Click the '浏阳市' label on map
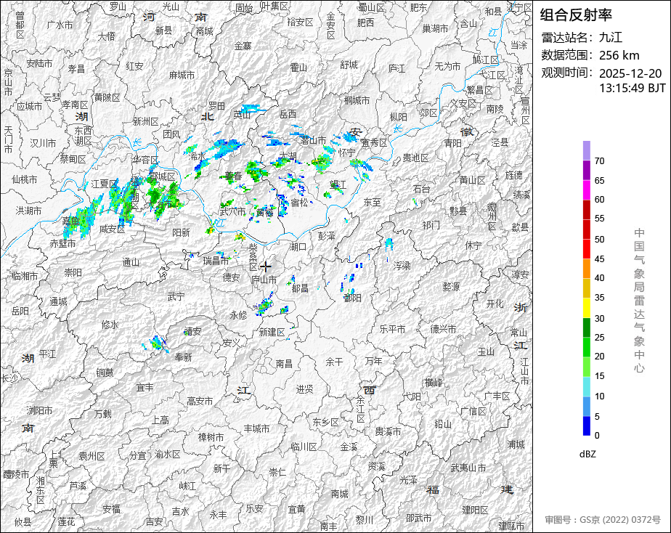The height and width of the screenshot is (533, 671). [x=39, y=411]
